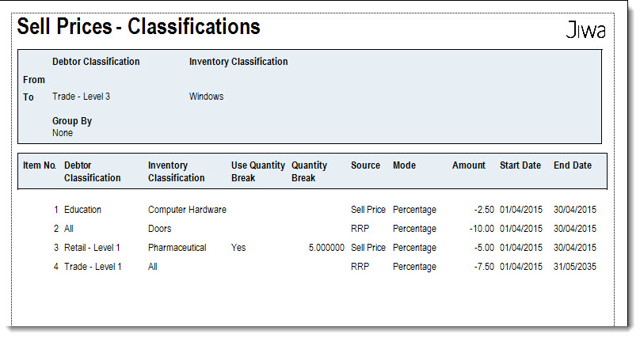Select the Inventory Classification filter heading
This screenshot has height=338, width=640.
pos(238,62)
